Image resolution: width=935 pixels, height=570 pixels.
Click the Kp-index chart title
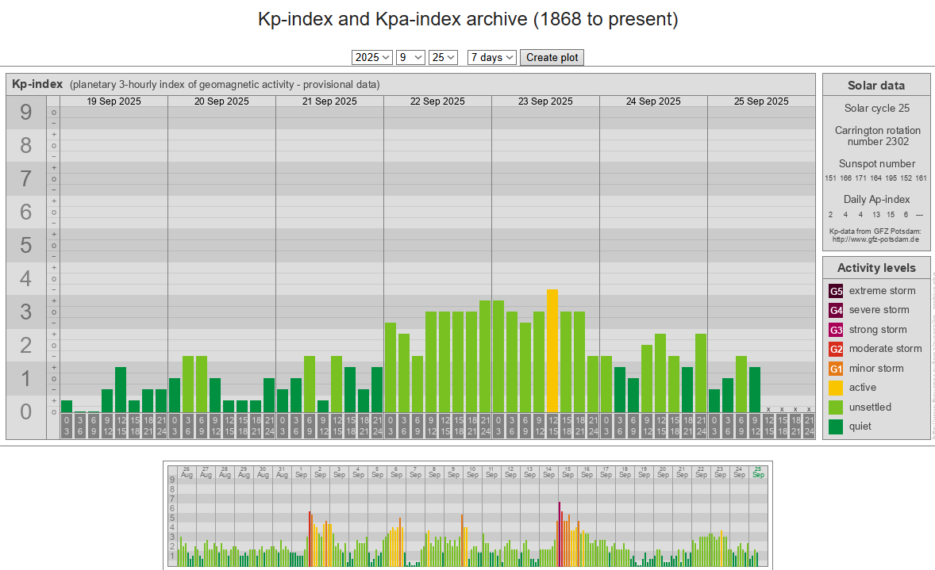(37, 84)
